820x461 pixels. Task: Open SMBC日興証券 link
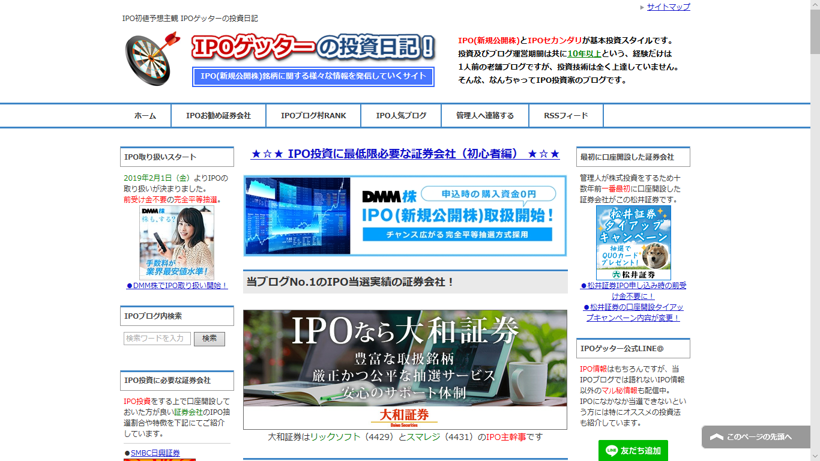click(155, 453)
